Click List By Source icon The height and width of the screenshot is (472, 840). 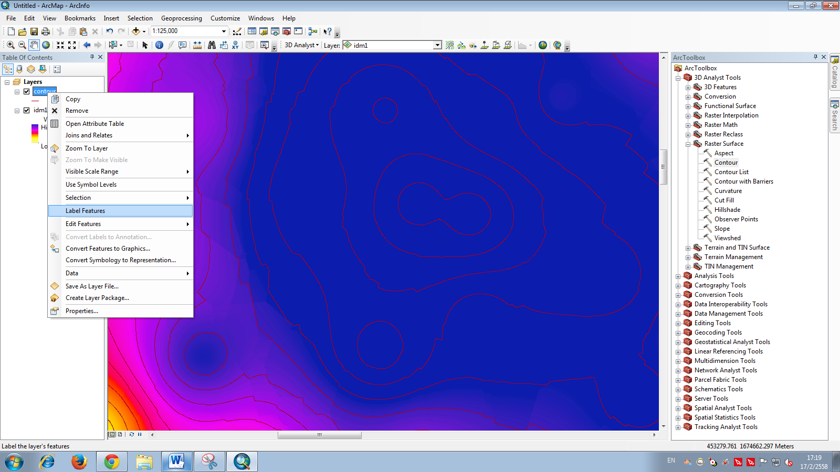19,69
